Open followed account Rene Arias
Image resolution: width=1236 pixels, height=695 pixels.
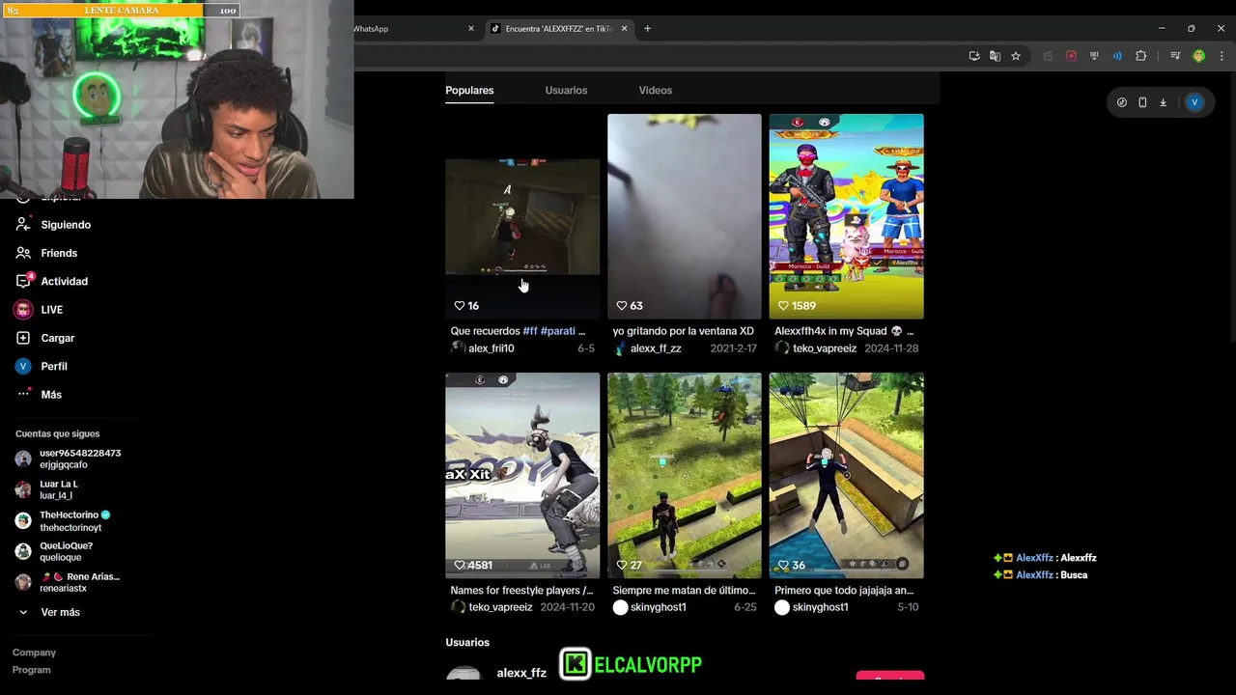coord(68,582)
